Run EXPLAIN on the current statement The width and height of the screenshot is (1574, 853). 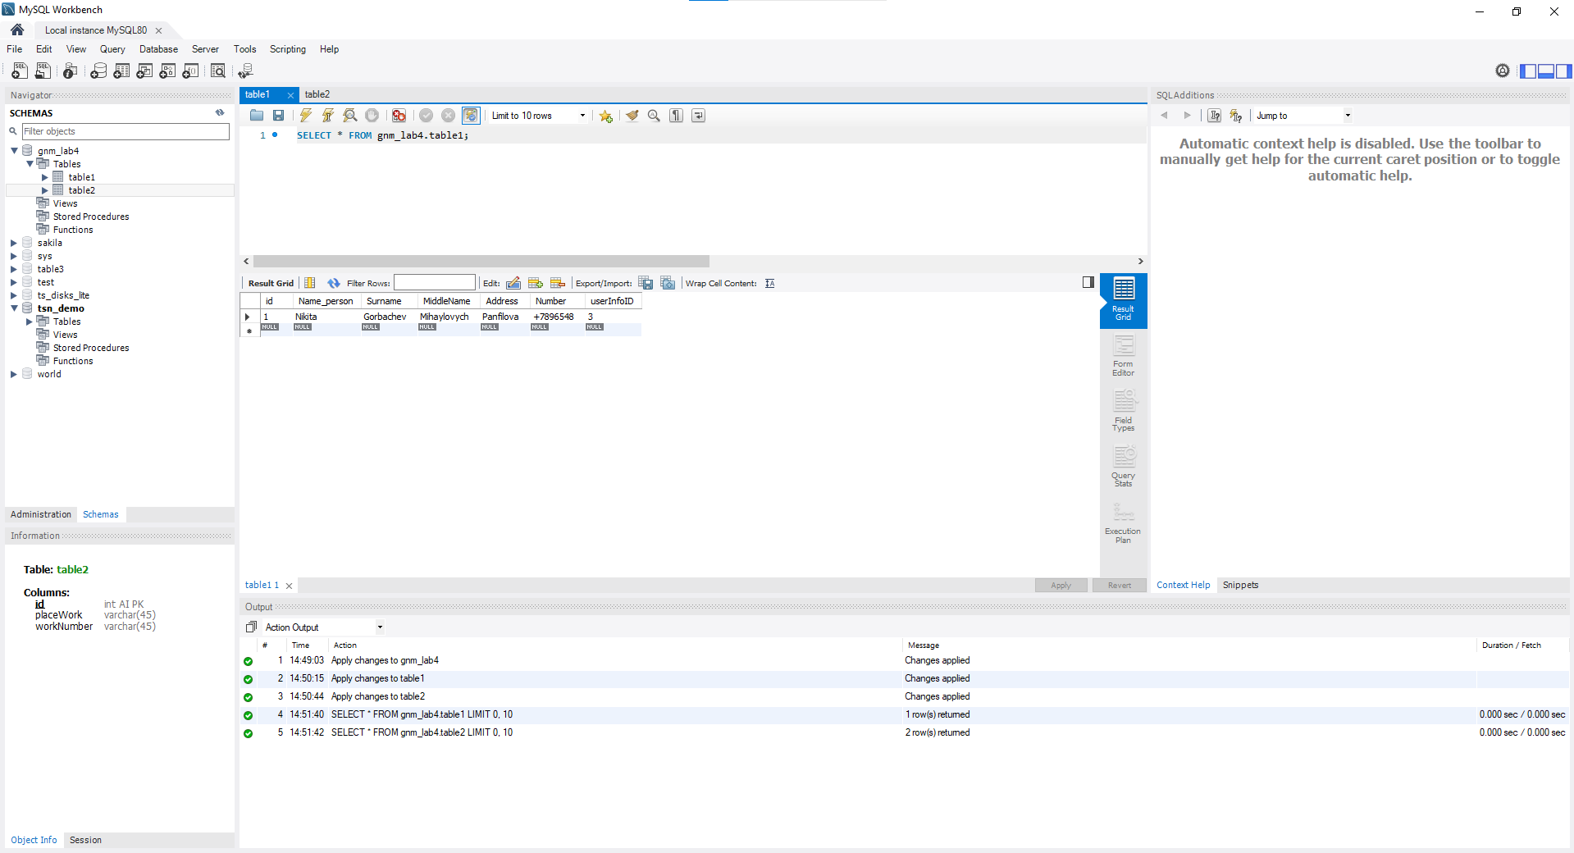[350, 116]
